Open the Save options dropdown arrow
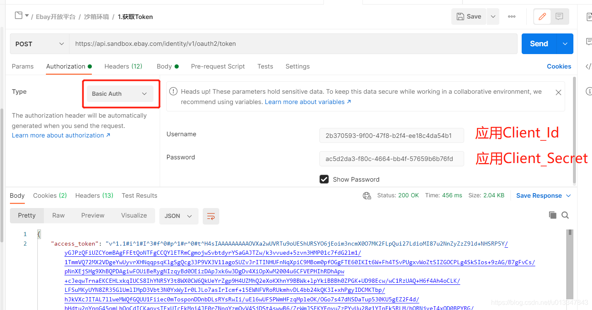The image size is (592, 310). [x=493, y=17]
